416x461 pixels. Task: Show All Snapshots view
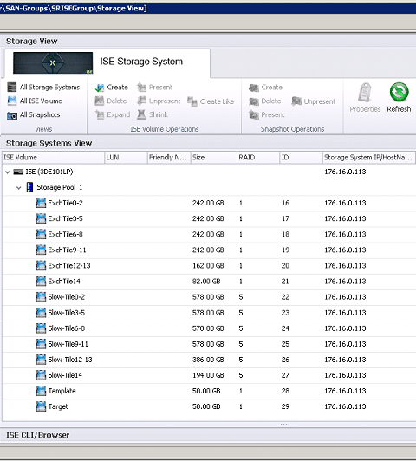coord(34,114)
